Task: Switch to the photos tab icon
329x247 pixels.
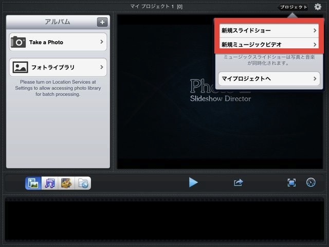Action: pos(33,183)
